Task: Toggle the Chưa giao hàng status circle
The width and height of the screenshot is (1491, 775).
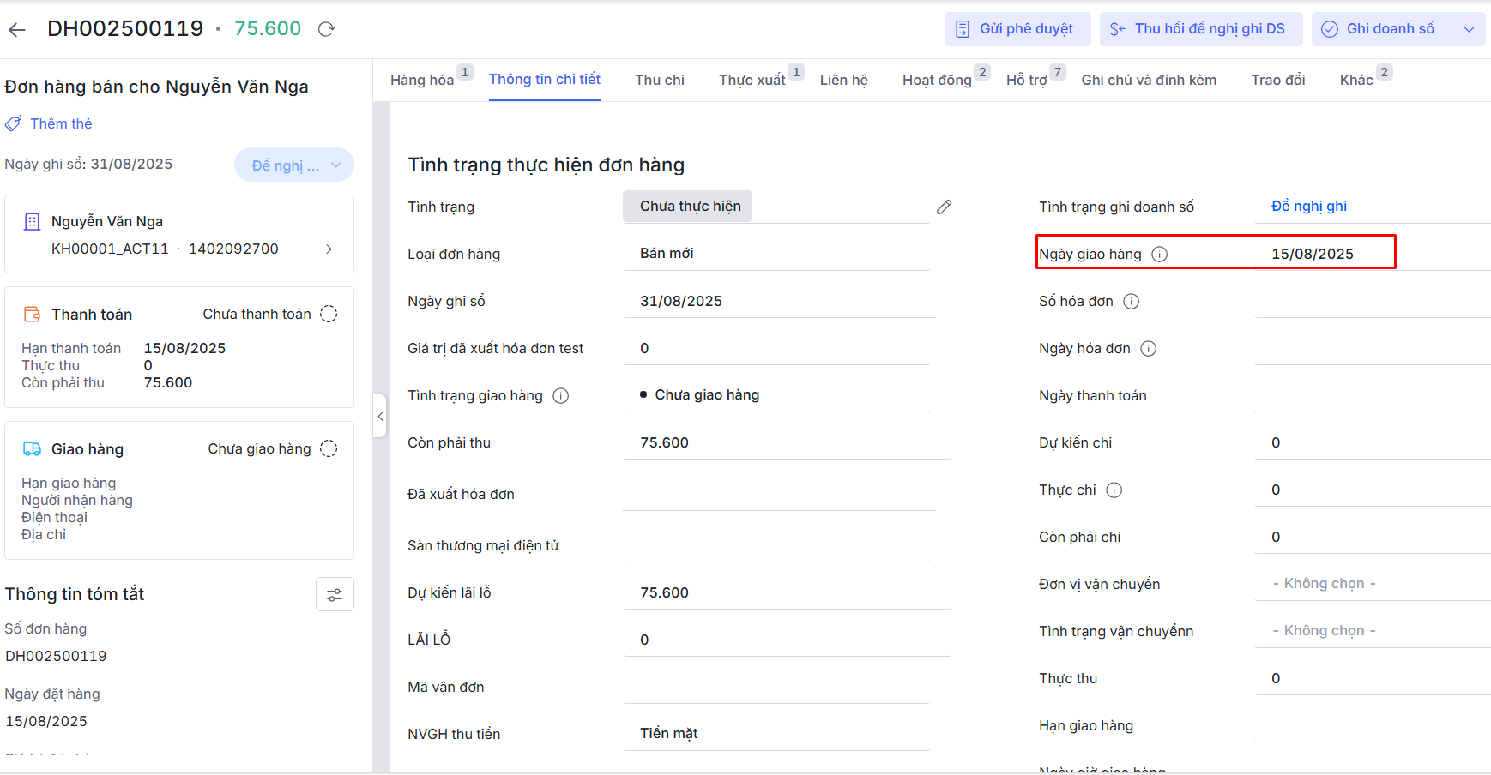Action: 329,449
